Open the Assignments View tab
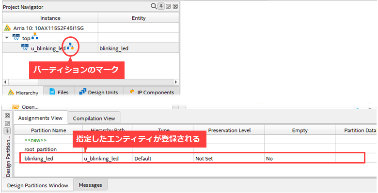The height and width of the screenshot is (193, 378). click(40, 118)
